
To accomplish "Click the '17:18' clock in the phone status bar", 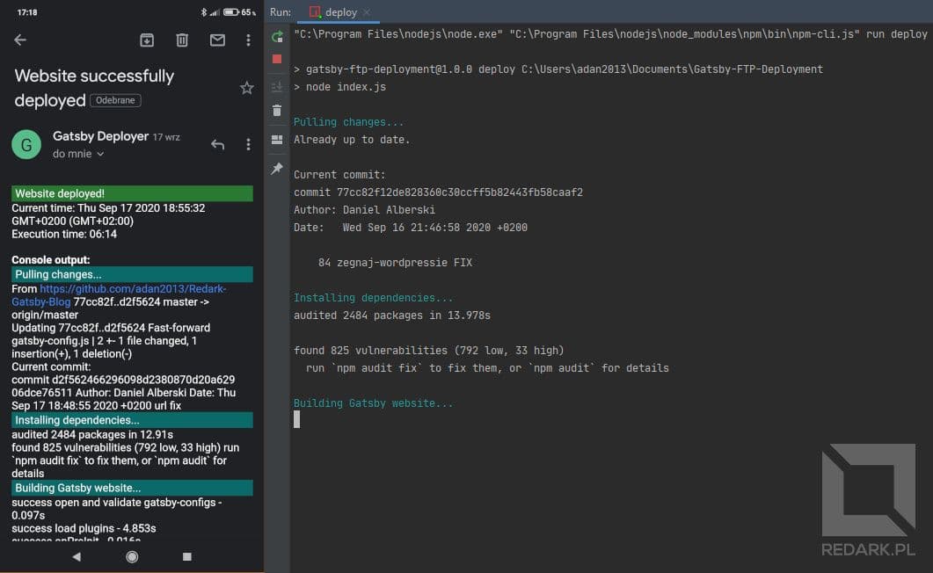I will pos(27,12).
